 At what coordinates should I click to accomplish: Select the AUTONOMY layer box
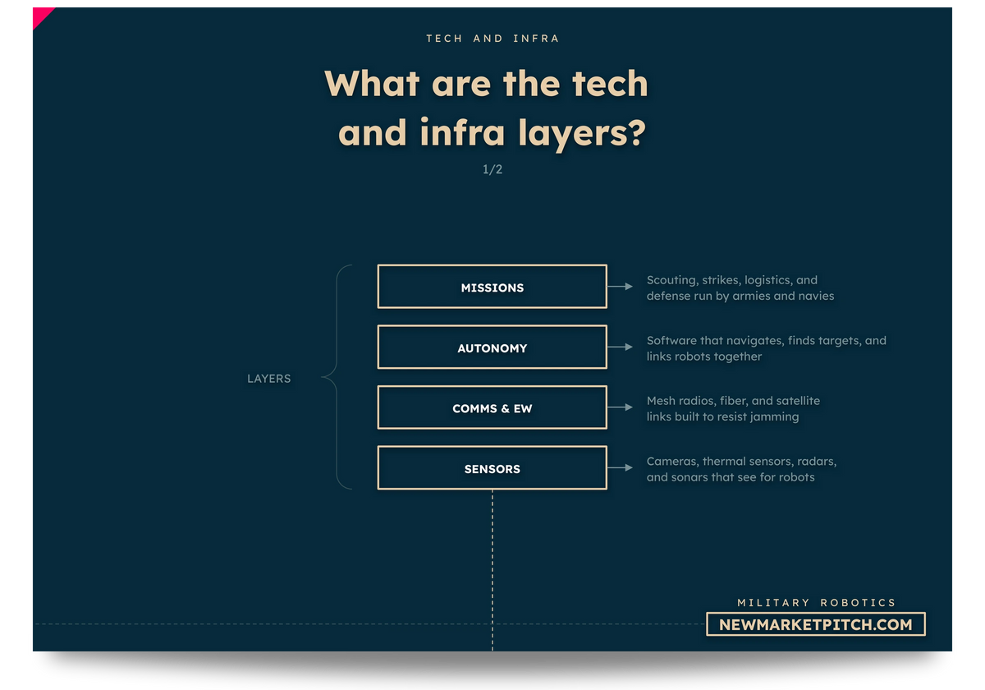492,347
